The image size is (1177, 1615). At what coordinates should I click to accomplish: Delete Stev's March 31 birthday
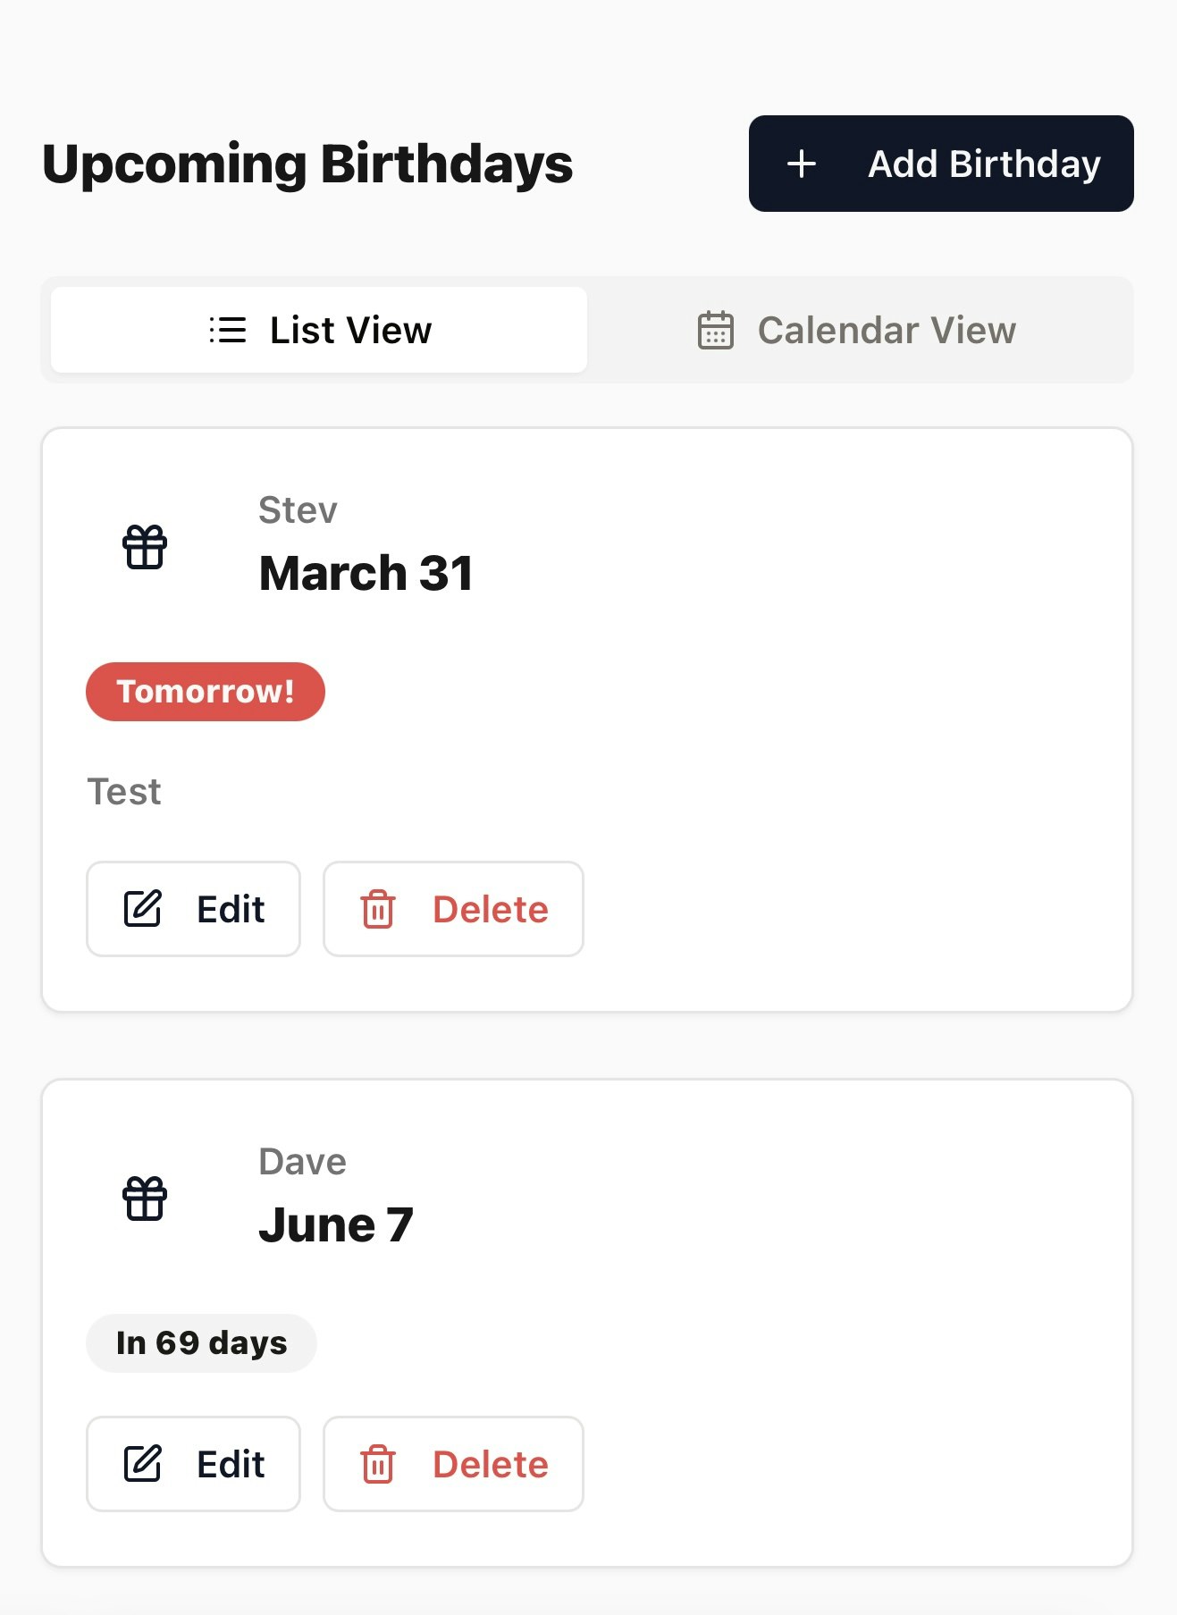click(453, 909)
